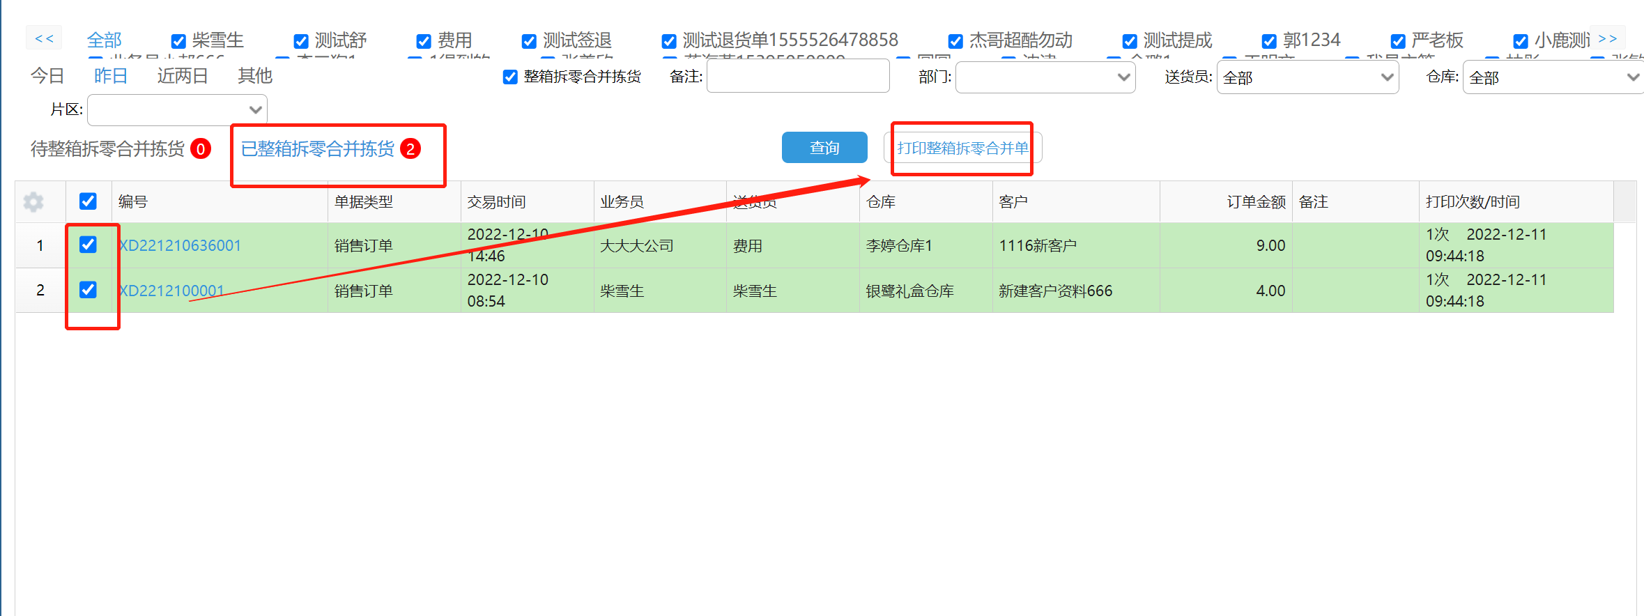The image size is (1644, 616).
Task: Filter by 昨日
Action: pyautogui.click(x=111, y=75)
